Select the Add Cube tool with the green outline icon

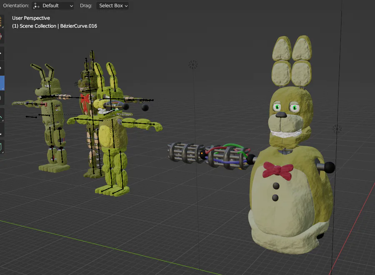1,146
